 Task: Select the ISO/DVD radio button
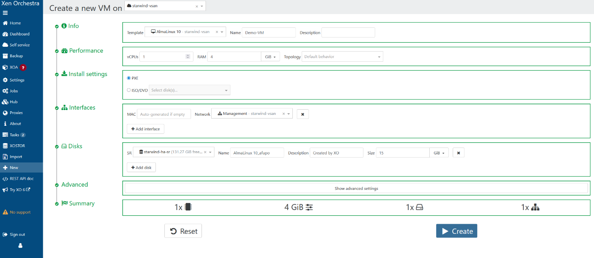coord(129,90)
